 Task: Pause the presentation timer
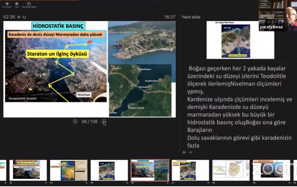19,17
